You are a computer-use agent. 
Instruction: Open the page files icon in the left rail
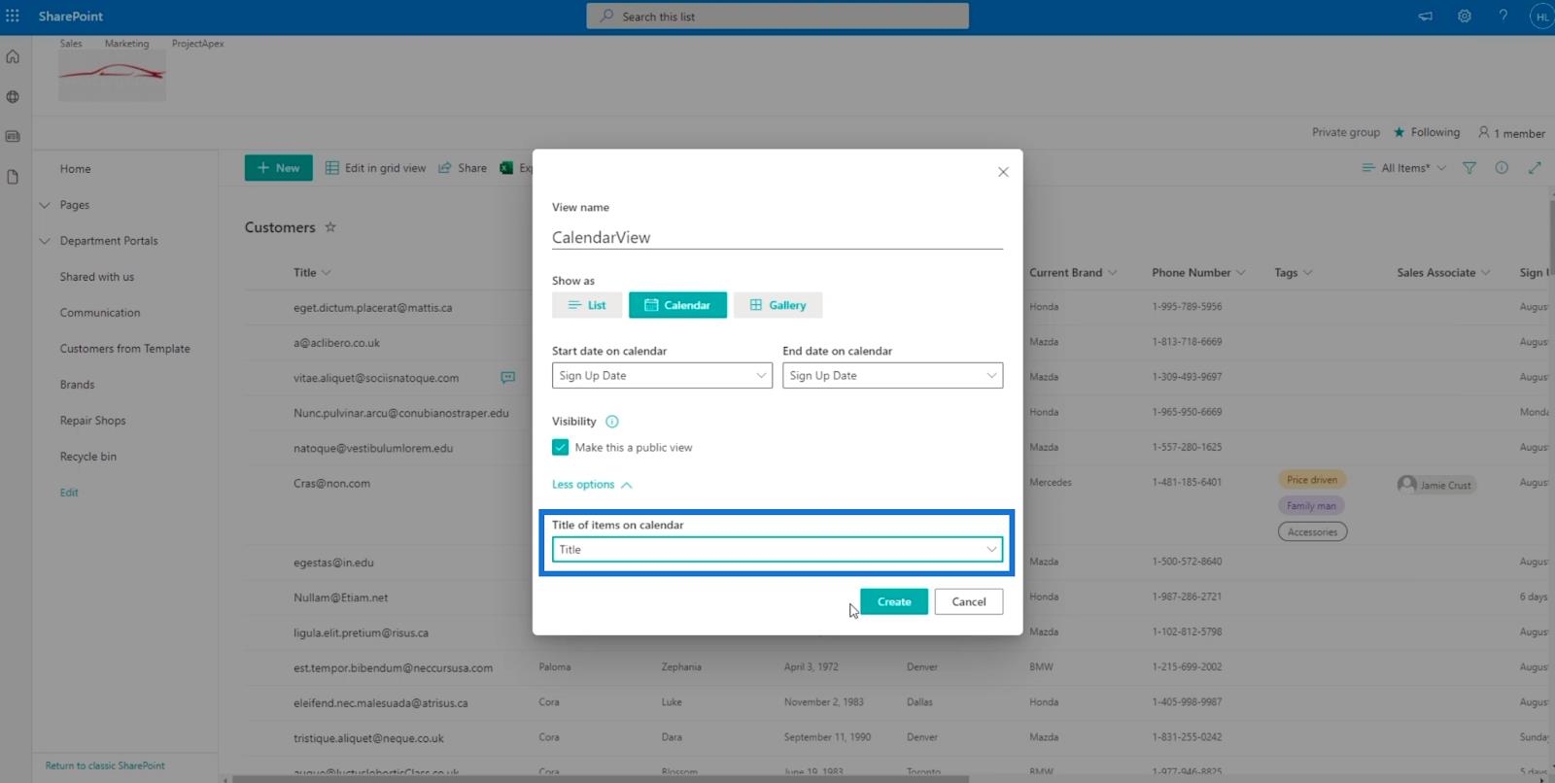coord(13,177)
